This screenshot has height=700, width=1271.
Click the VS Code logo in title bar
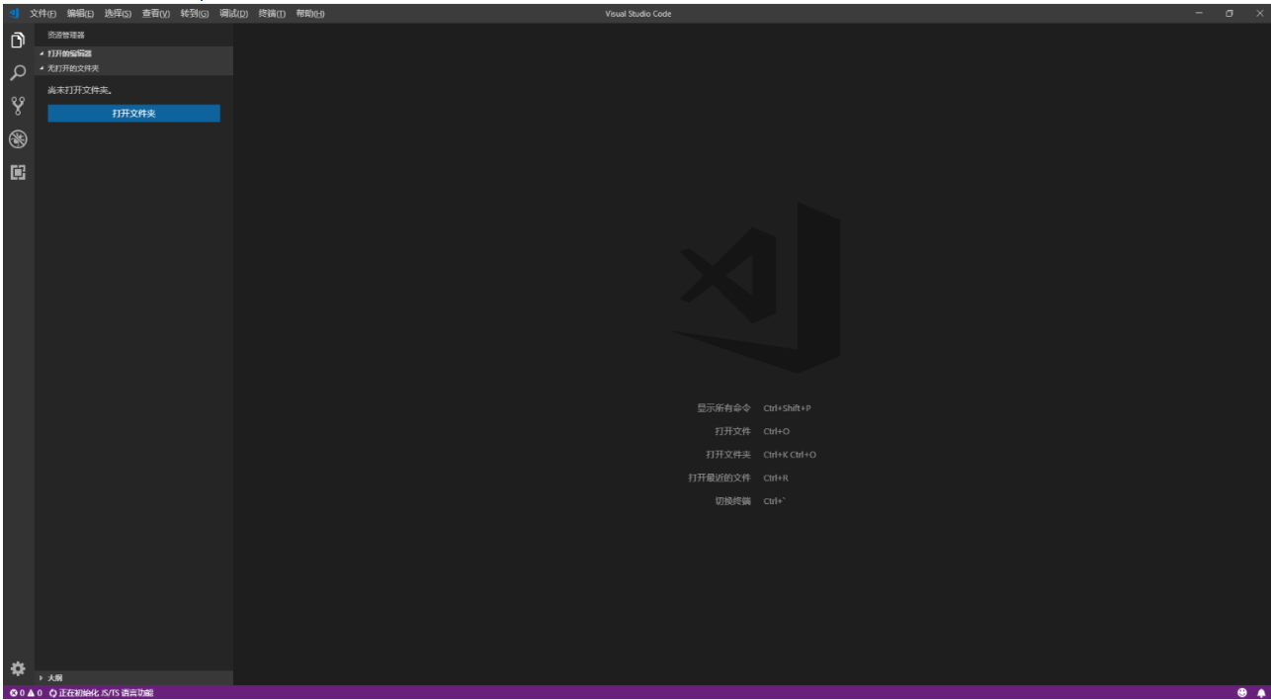click(x=14, y=13)
